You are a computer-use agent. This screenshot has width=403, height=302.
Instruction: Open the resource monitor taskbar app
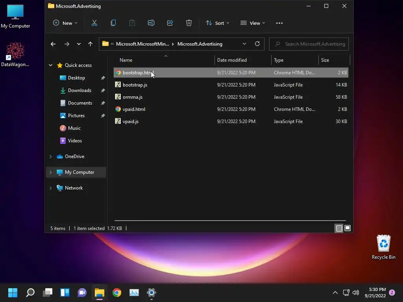coord(134,293)
